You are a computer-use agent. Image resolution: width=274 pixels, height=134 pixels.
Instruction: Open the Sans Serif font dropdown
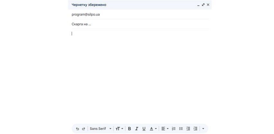click(101, 129)
